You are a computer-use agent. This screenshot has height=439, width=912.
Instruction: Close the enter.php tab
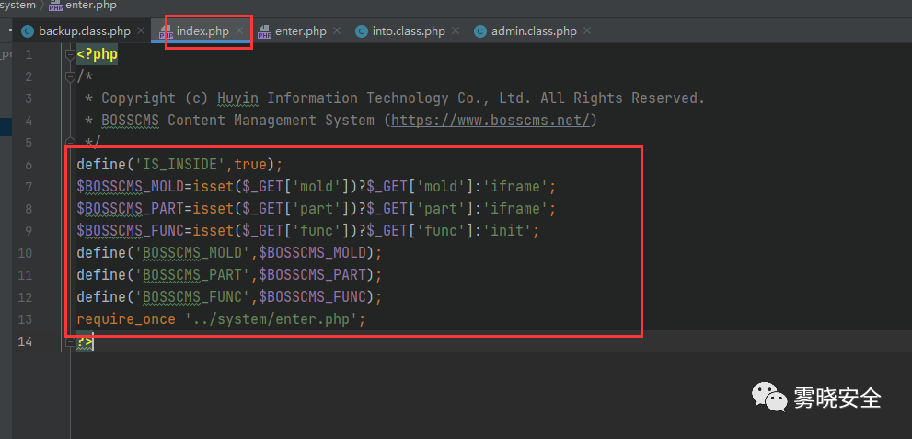coord(337,31)
